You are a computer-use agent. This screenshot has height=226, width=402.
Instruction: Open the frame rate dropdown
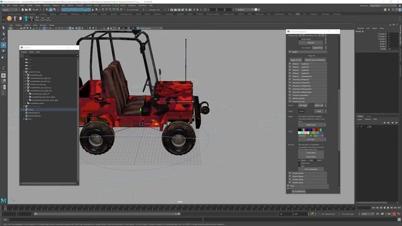367,214
